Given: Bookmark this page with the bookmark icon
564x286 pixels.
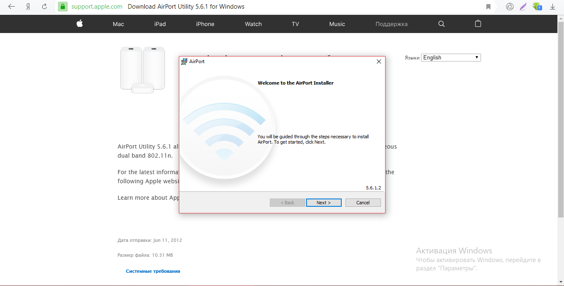Looking at the screenshot, I should tap(488, 7).
